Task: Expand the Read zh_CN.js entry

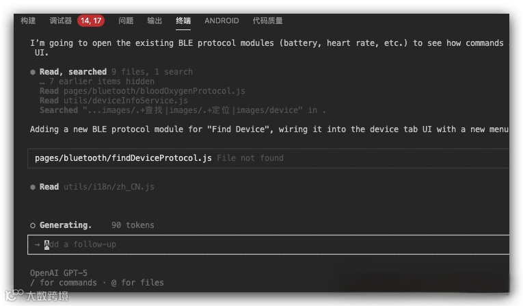Action: coord(108,187)
